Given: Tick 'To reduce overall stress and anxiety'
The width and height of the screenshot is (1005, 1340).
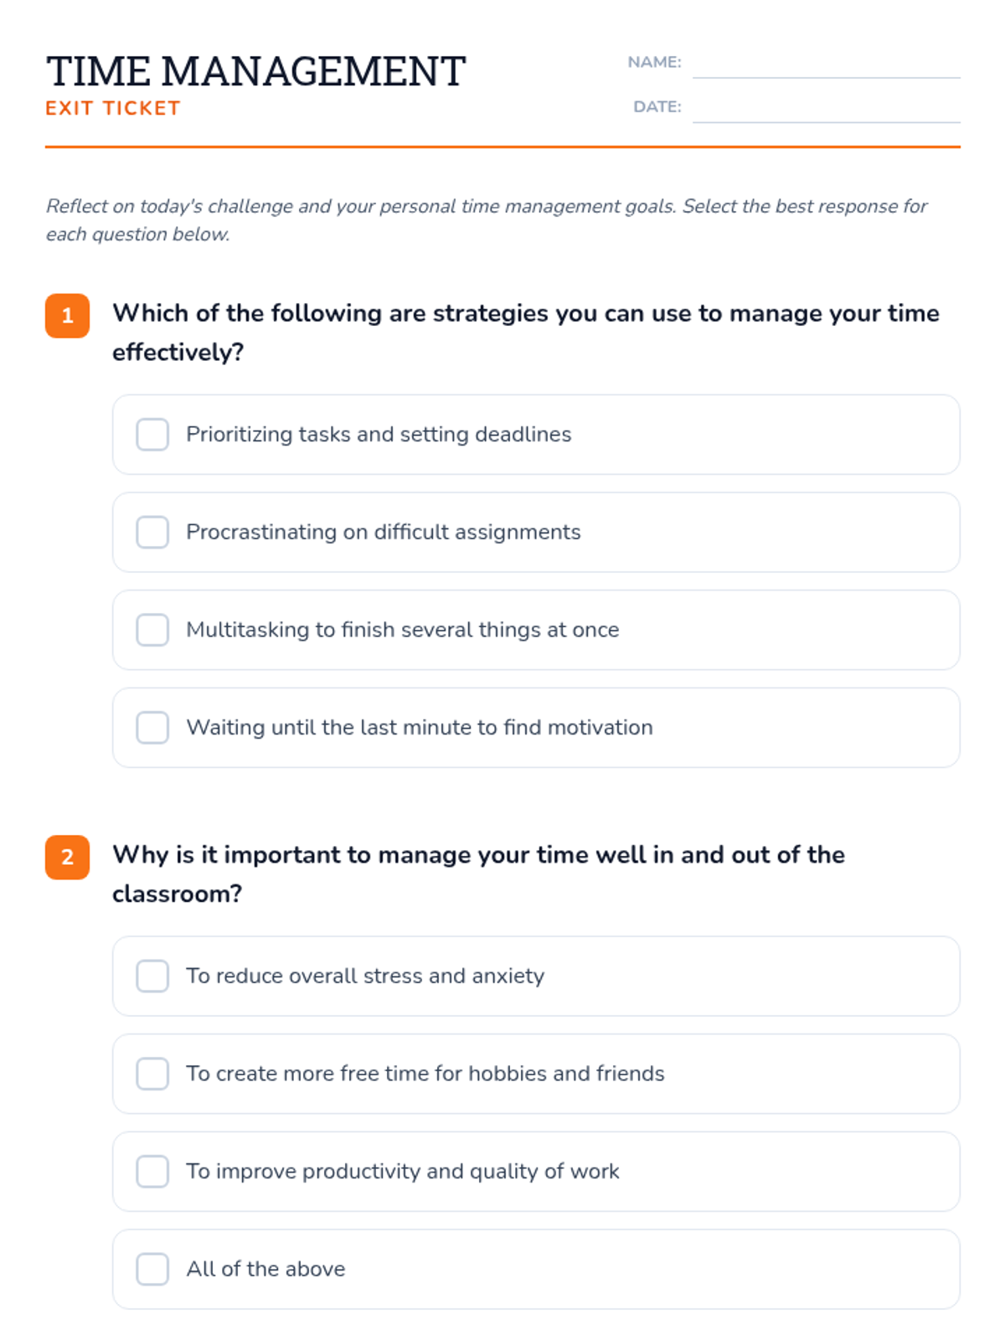Looking at the screenshot, I should pos(152,977).
